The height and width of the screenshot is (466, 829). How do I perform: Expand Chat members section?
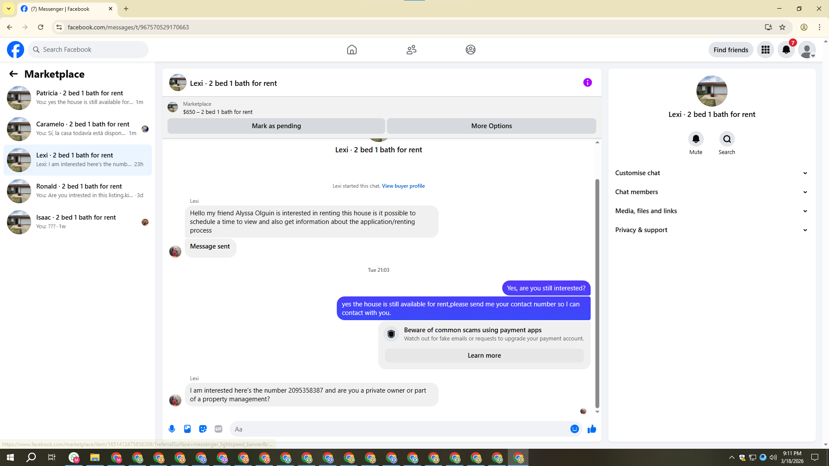click(711, 192)
